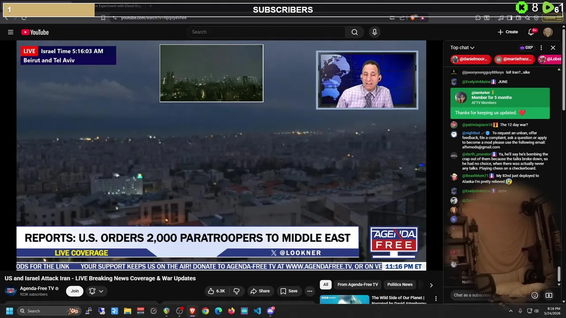Click the Join membership button

(x=75, y=291)
